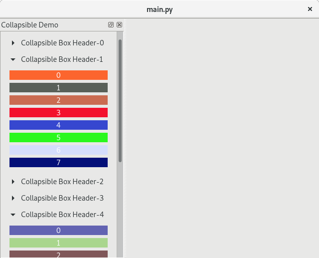Screen dimensions: 319x258
Task: Click the Collapsible Demo panel title
Action: pos(30,25)
